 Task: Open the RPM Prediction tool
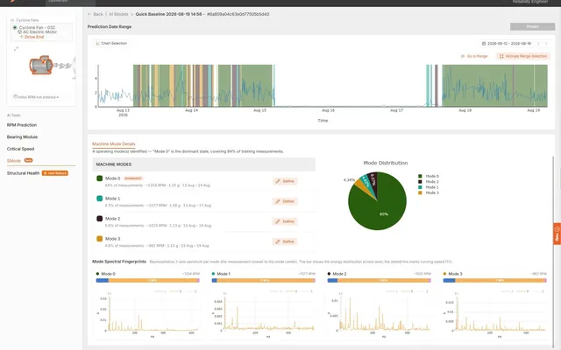tap(22, 125)
